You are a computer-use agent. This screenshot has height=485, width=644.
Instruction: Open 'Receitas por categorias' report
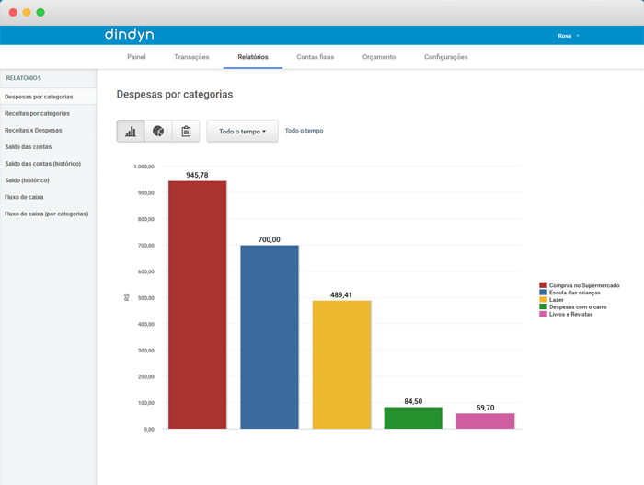[x=48, y=113]
